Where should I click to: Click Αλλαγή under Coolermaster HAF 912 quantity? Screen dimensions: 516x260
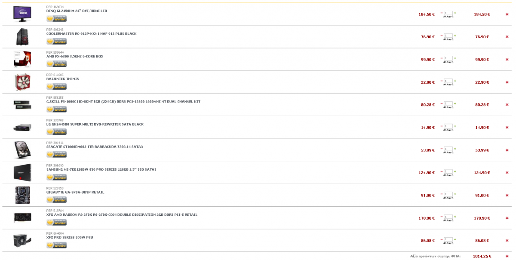click(x=448, y=39)
